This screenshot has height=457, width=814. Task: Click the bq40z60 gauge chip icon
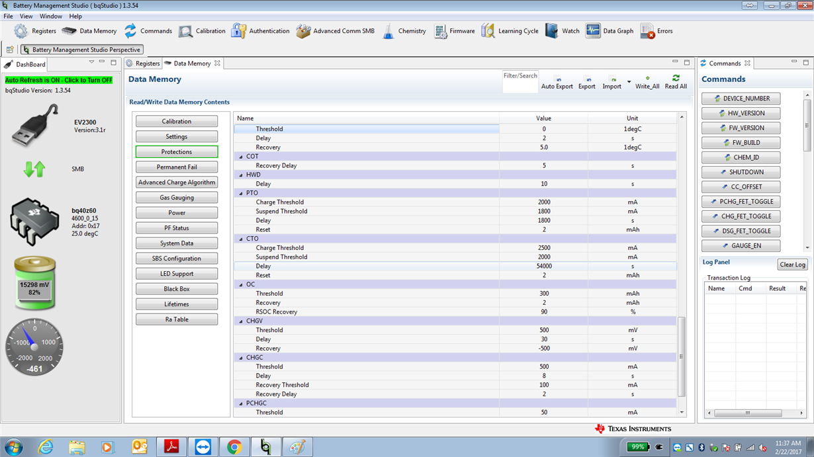tap(34, 221)
